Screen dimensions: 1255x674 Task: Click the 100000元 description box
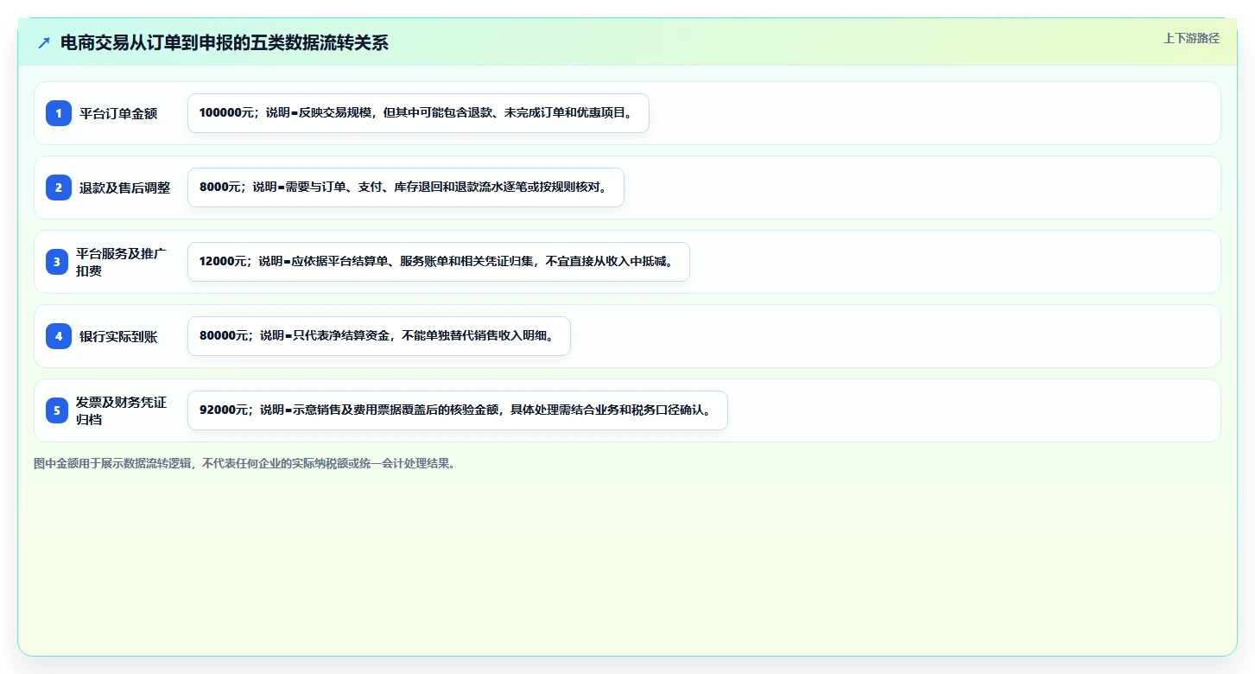pos(418,113)
